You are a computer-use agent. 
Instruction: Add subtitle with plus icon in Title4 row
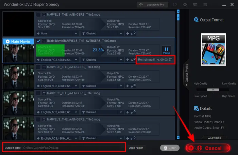(128, 86)
